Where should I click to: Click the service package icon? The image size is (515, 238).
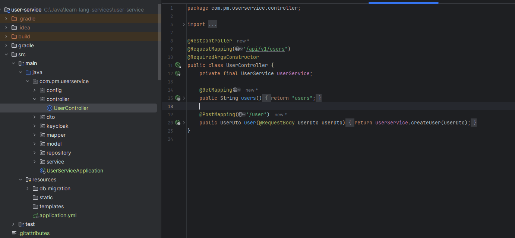[x=42, y=162]
